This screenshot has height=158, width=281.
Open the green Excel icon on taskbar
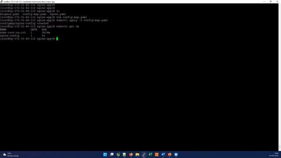point(150,154)
